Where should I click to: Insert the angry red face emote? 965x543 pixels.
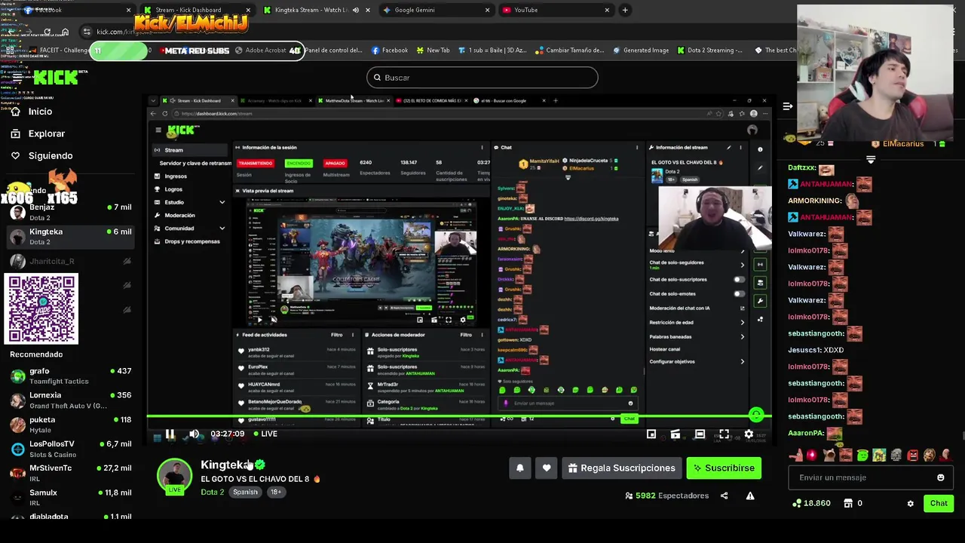[x=913, y=455]
